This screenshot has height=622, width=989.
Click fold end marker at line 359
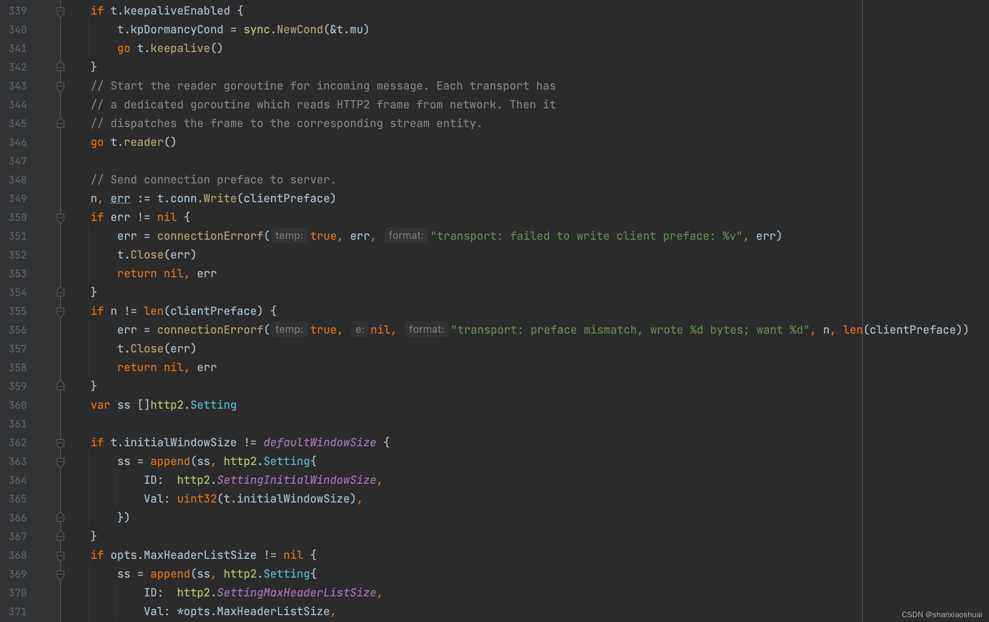pyautogui.click(x=61, y=386)
